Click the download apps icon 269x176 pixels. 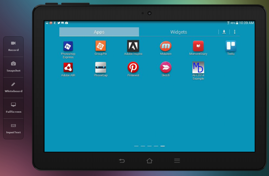coord(224,32)
